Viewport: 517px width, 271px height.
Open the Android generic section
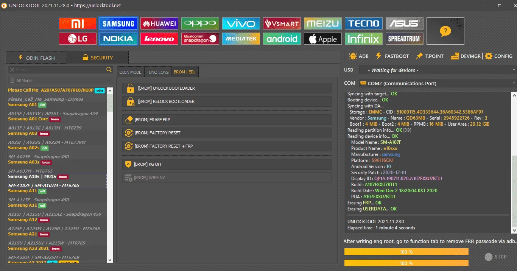[x=282, y=39]
